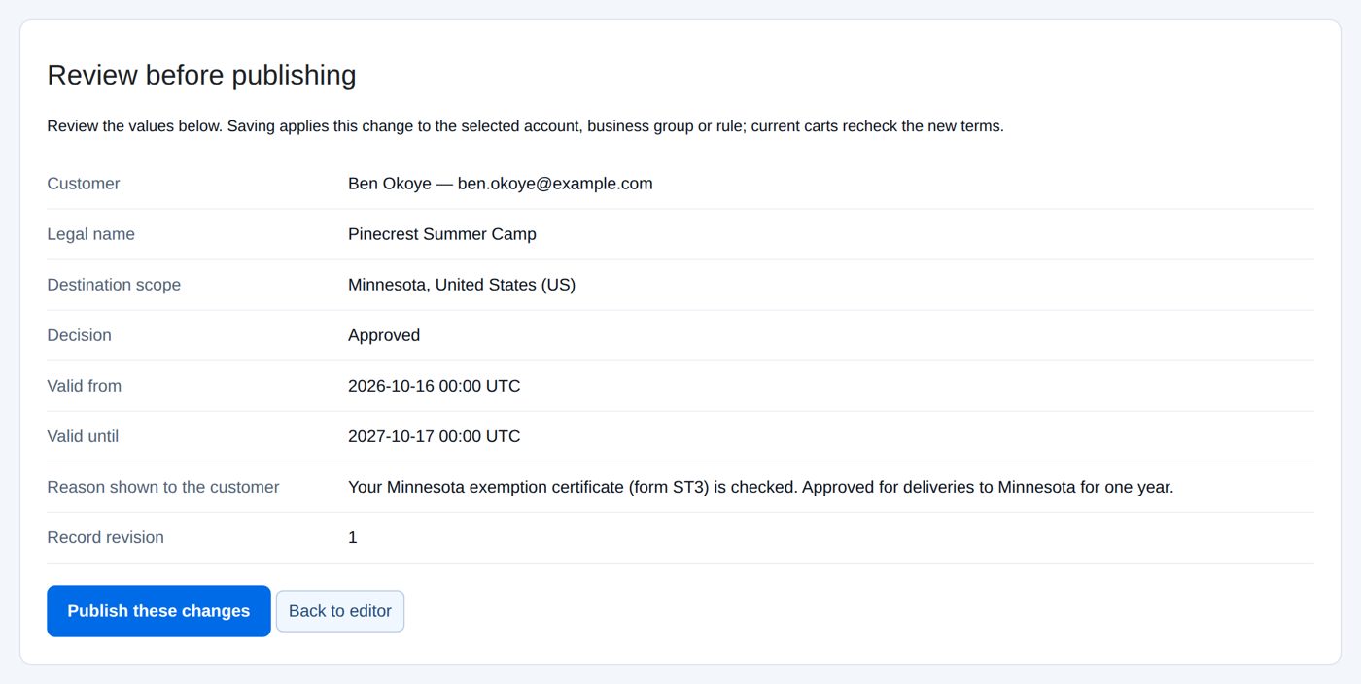This screenshot has height=684, width=1361.
Task: Select the 2026-10-16 00:00 UTC date
Action: tap(435, 386)
